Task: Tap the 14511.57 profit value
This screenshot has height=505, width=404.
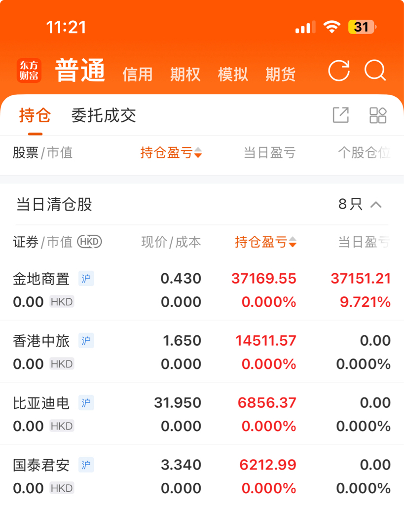Action: pos(266,341)
